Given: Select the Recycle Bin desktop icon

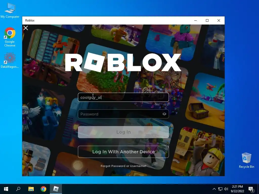Looking at the screenshot, I should (246, 160).
